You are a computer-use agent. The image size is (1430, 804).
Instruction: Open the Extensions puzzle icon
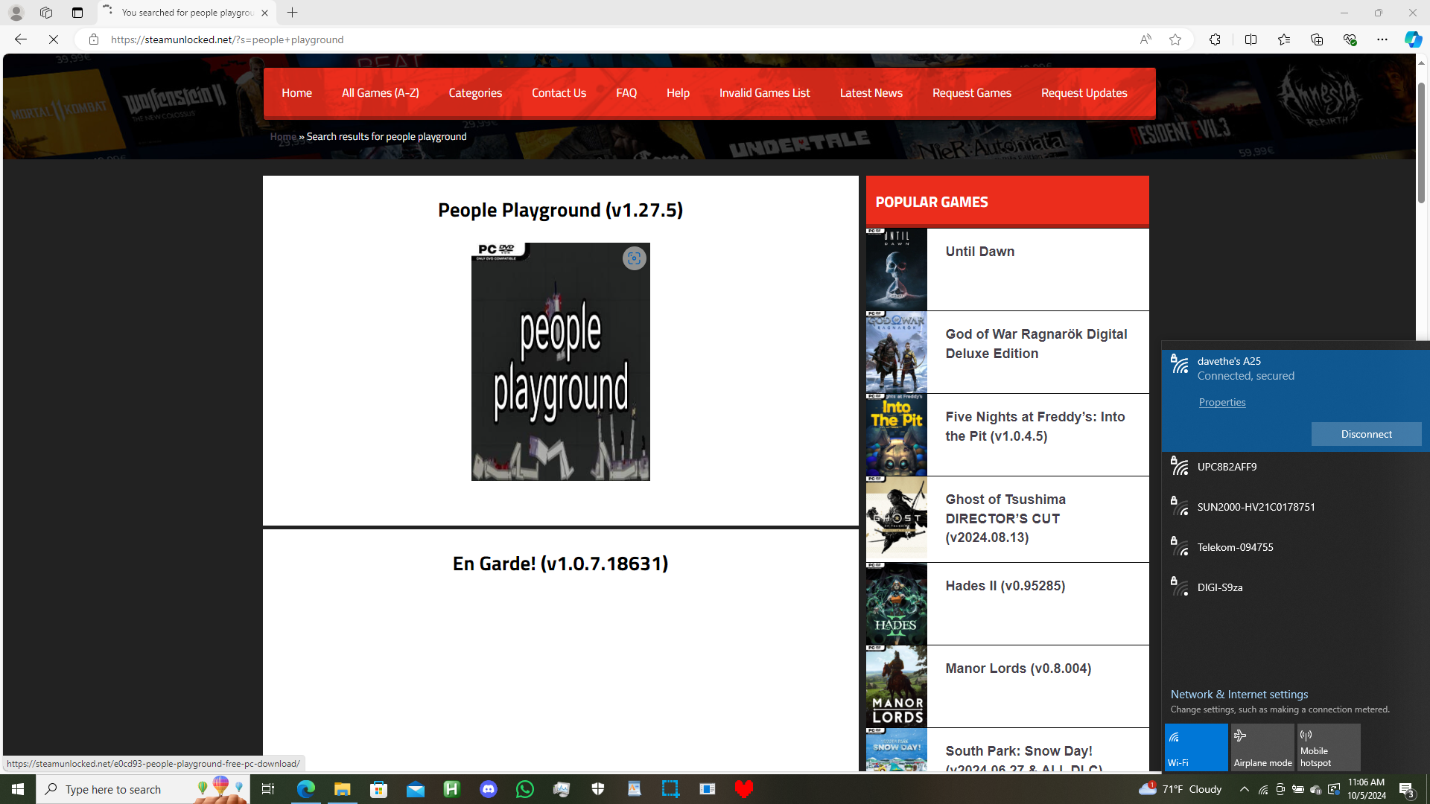tap(1215, 39)
